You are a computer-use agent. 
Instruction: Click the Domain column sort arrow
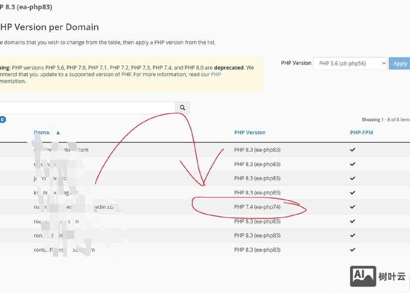(58, 133)
